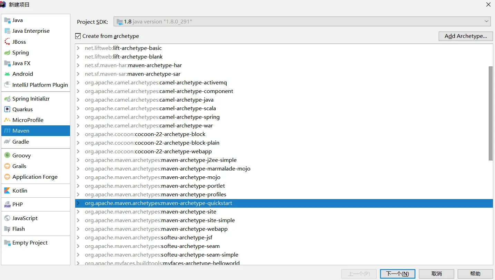Click the JBoss red dots icon

7,42
